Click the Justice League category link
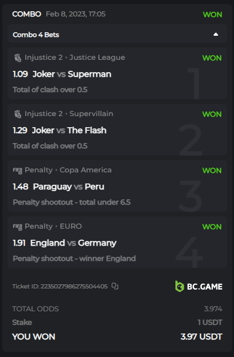This screenshot has height=357, width=234. click(x=97, y=57)
